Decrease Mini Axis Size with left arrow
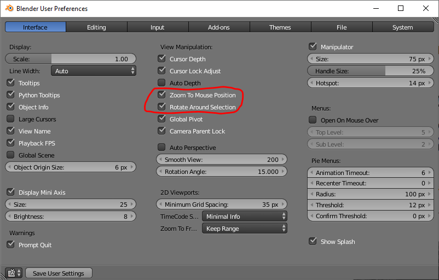Screen dimensions: 439x280 pos(9,204)
